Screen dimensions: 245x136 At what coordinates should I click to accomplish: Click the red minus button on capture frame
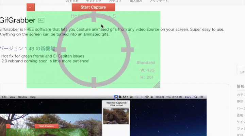31,7
